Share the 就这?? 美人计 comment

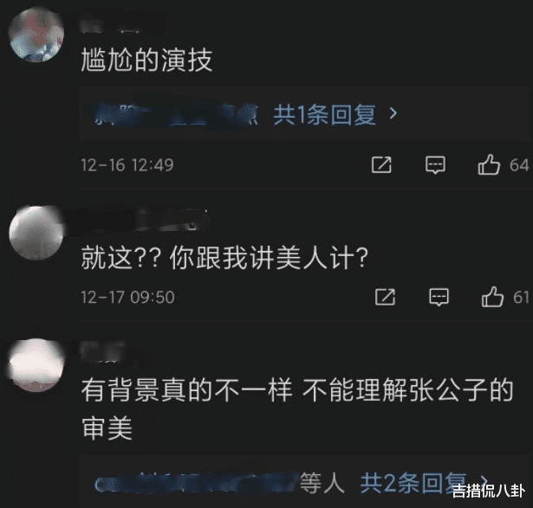pos(385,297)
